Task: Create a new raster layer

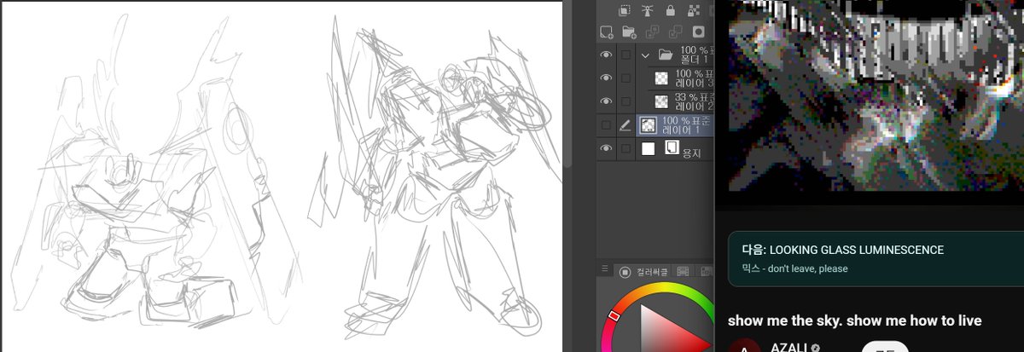Action: [607, 32]
